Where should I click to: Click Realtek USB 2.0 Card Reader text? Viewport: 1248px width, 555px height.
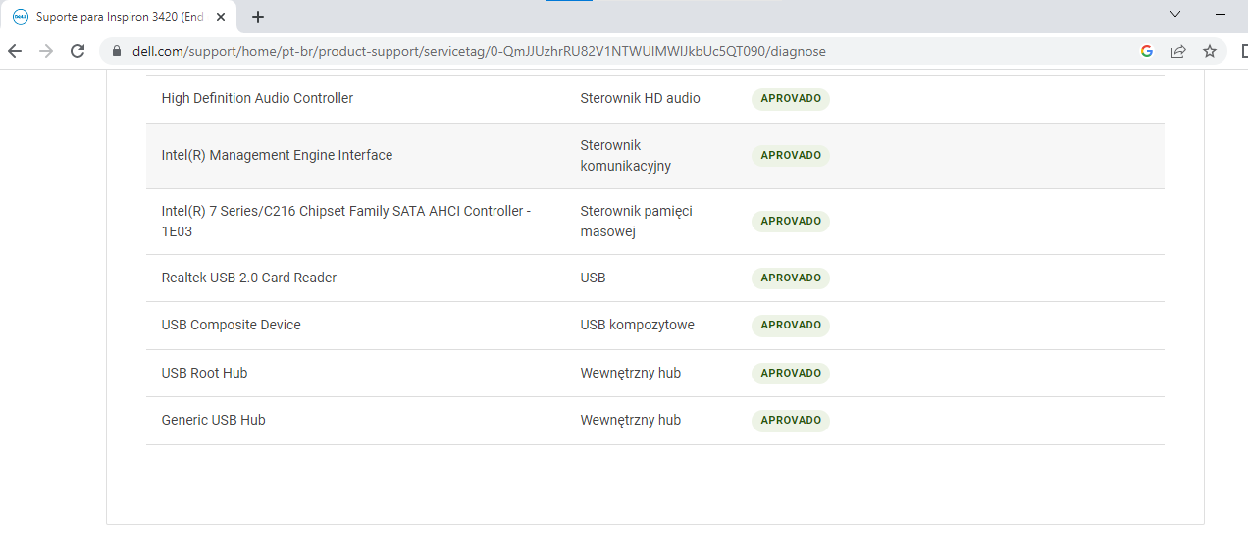pos(249,277)
